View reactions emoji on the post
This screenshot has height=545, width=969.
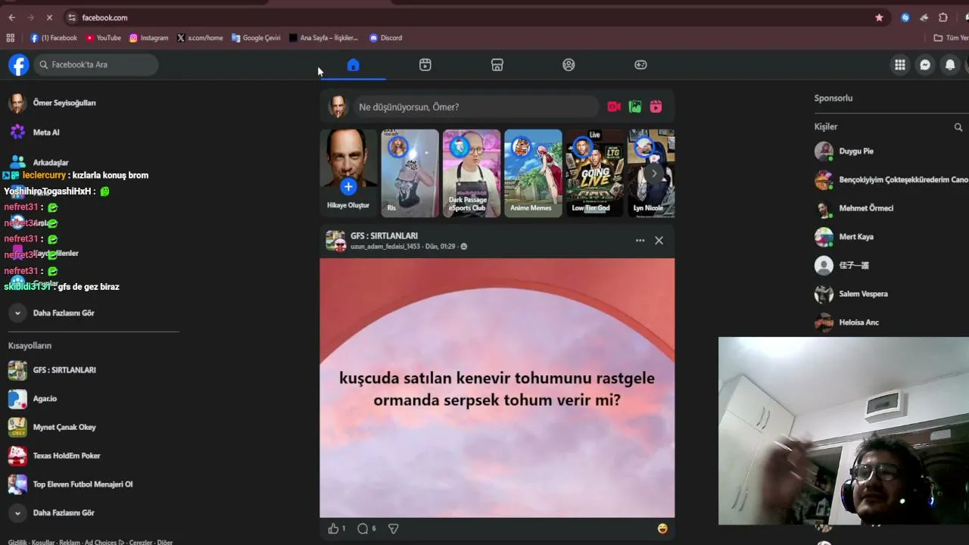click(x=662, y=528)
